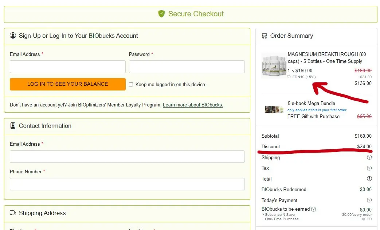The image size is (380, 230).
Task: Check Keep me logged in on this device
Action: [x=131, y=85]
